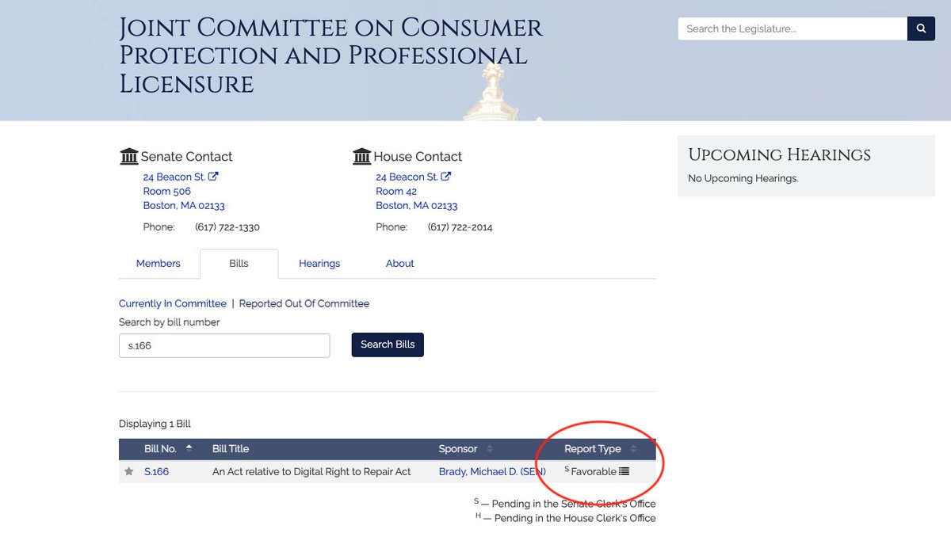Open sponsor Brady, Michael D. link
This screenshot has height=533, width=951.
492,471
